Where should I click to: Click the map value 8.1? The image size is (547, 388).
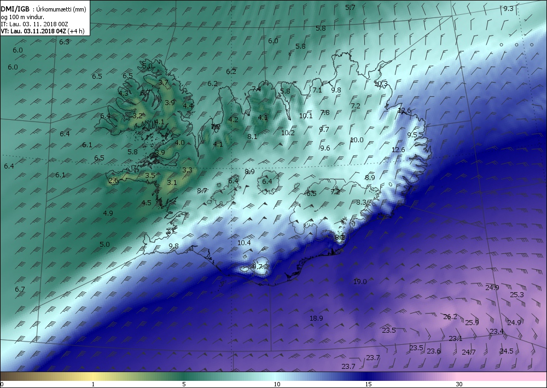coord(252,136)
